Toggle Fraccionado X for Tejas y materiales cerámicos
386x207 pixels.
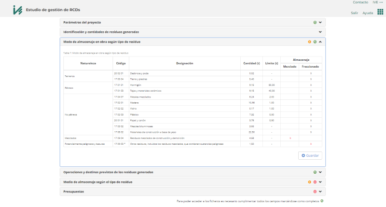click(x=311, y=91)
